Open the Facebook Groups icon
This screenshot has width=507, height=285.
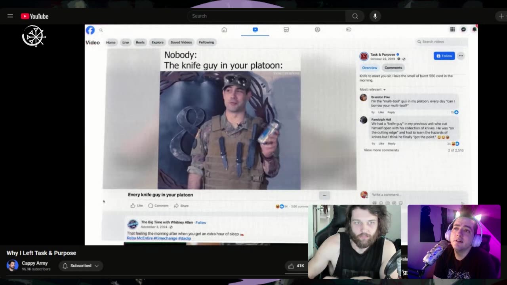[x=317, y=30]
